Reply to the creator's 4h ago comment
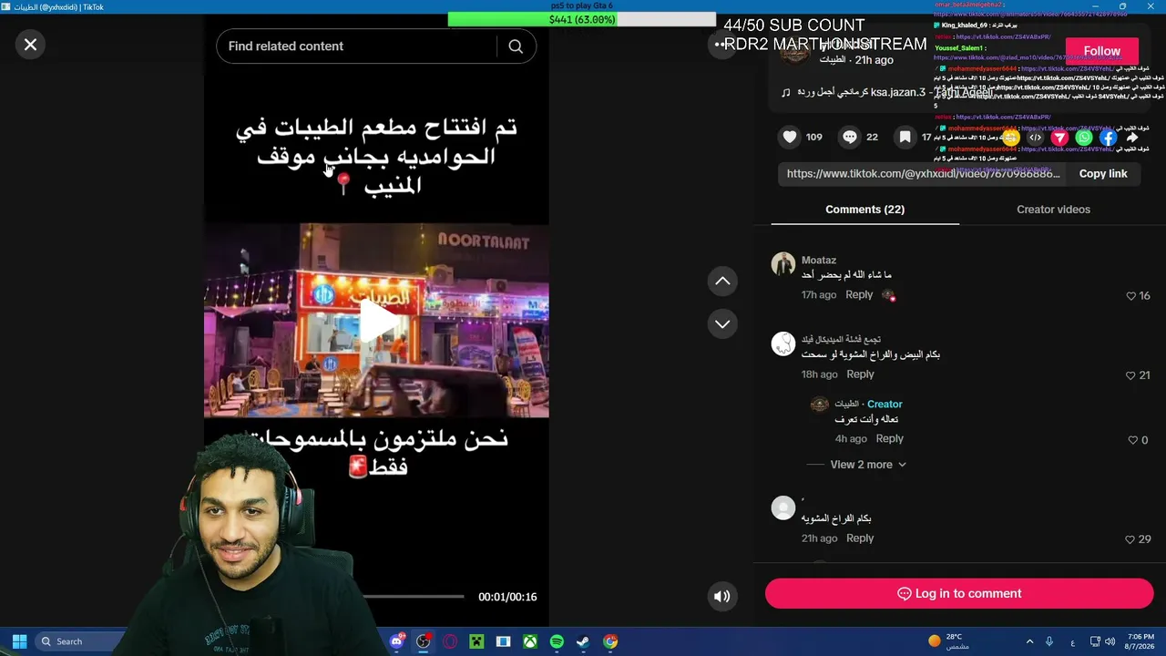The height and width of the screenshot is (656, 1166). click(x=890, y=439)
